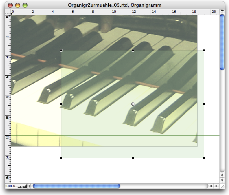Select the bottom-right selection handle
Screen dimensions: 229x195
point(204,158)
